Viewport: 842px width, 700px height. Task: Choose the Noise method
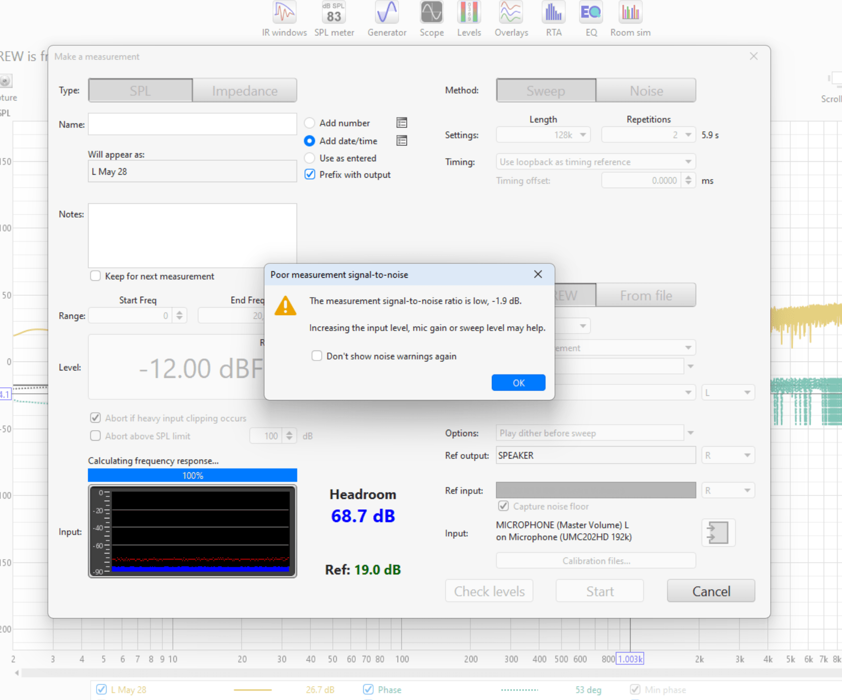tap(646, 91)
